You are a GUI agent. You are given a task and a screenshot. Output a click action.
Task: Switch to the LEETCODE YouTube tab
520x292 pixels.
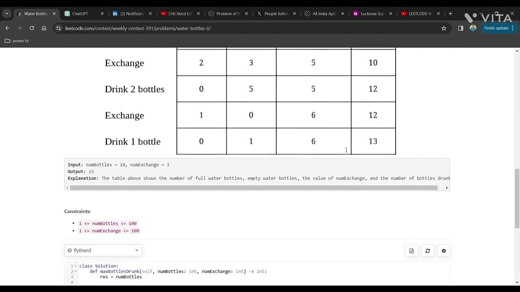[420, 13]
